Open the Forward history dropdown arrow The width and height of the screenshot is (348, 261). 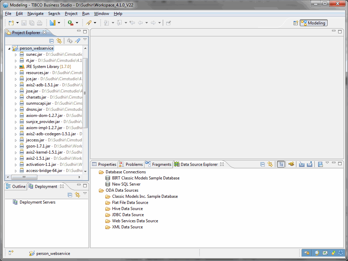[x=159, y=23]
